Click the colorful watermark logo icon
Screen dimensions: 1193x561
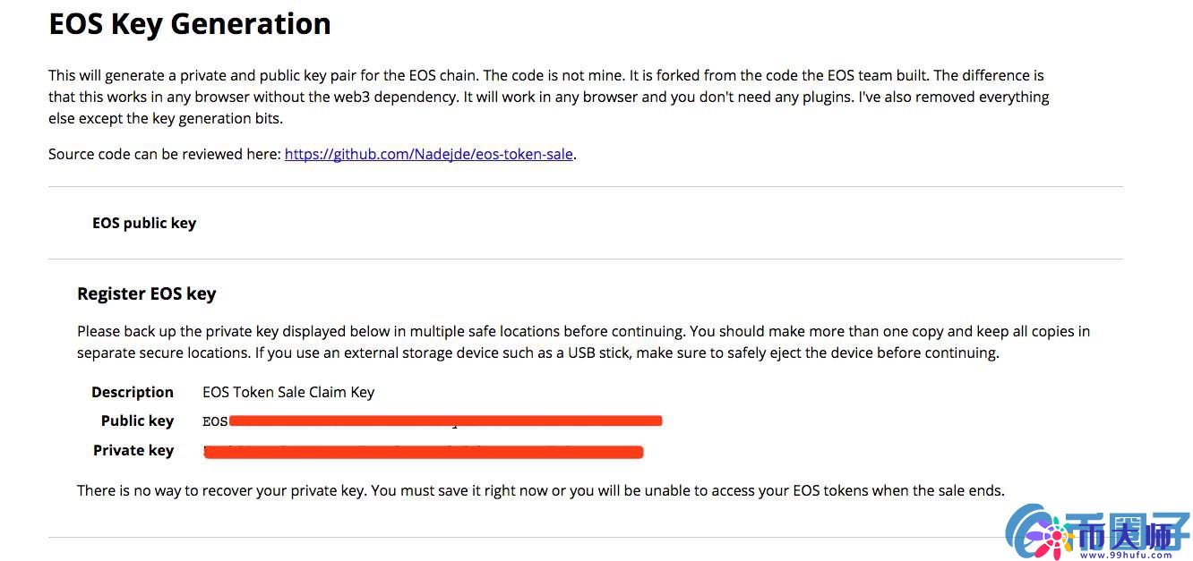[x=1035, y=531]
